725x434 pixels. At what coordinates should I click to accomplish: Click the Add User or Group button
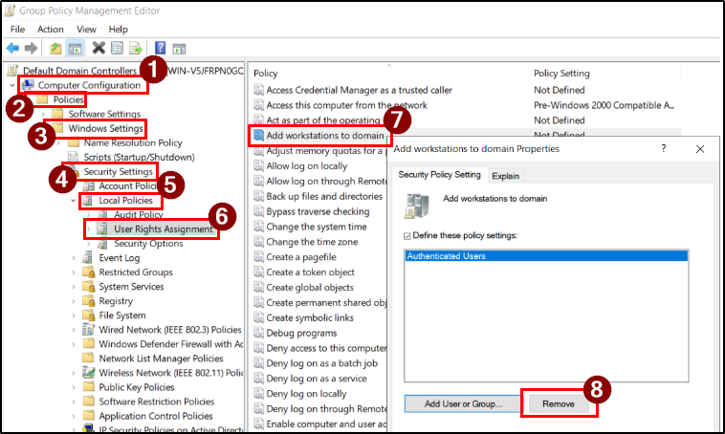pos(457,403)
